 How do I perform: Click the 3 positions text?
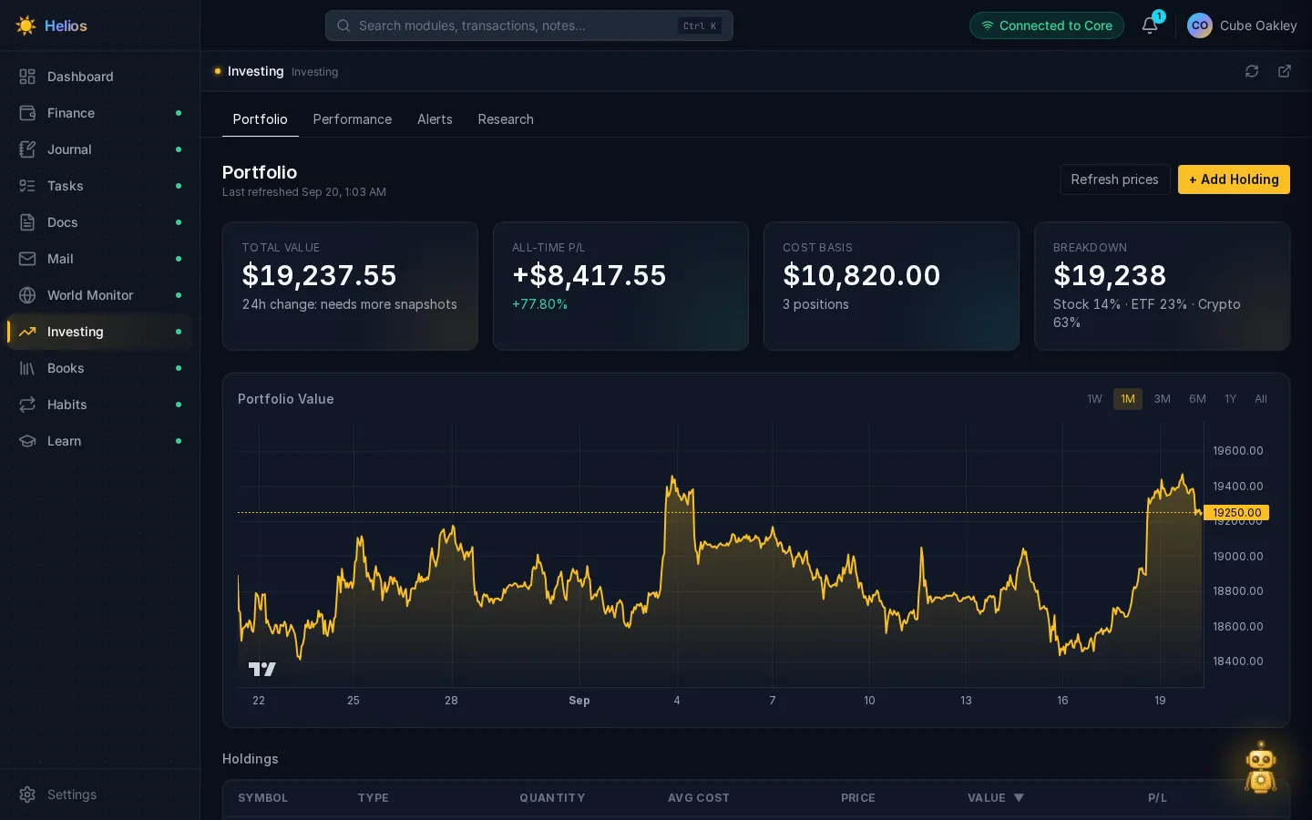point(815,304)
